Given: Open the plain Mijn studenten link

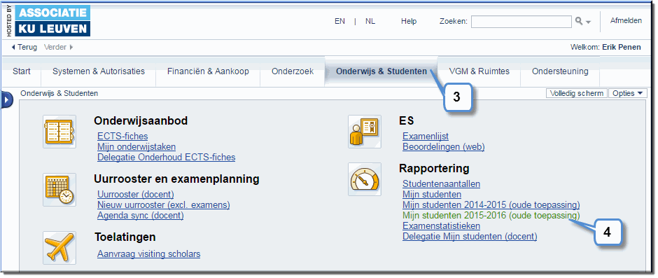Looking at the screenshot, I should (x=432, y=195).
